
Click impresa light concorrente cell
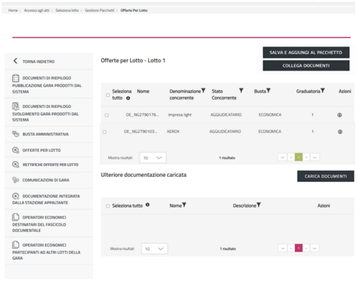click(x=180, y=115)
